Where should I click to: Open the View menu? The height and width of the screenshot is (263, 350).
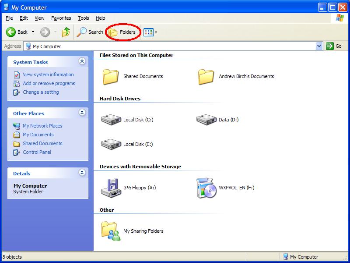click(39, 18)
